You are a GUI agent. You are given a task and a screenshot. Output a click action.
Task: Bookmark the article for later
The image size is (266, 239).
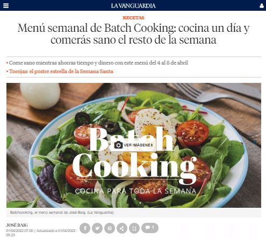[x=134, y=228]
